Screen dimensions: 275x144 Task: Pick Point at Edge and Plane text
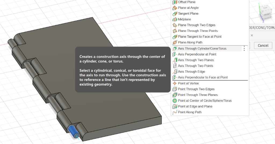[x=195, y=107]
